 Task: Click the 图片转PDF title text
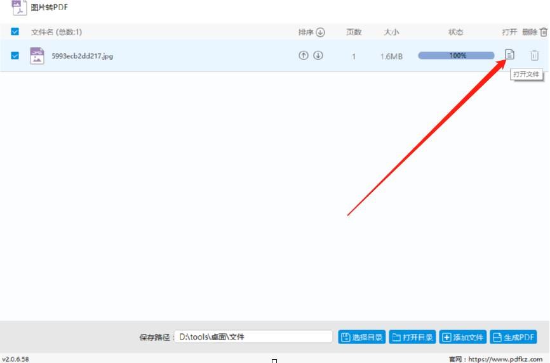[x=50, y=8]
